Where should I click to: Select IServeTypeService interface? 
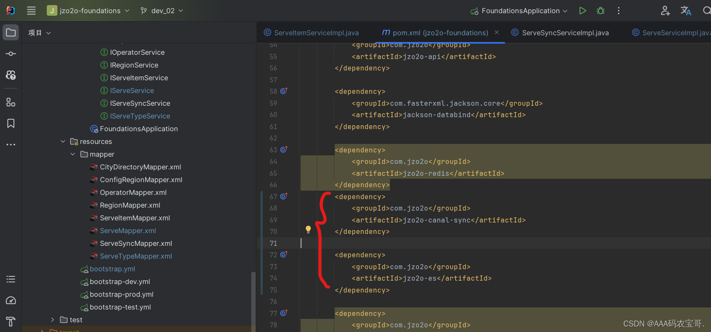tap(140, 116)
